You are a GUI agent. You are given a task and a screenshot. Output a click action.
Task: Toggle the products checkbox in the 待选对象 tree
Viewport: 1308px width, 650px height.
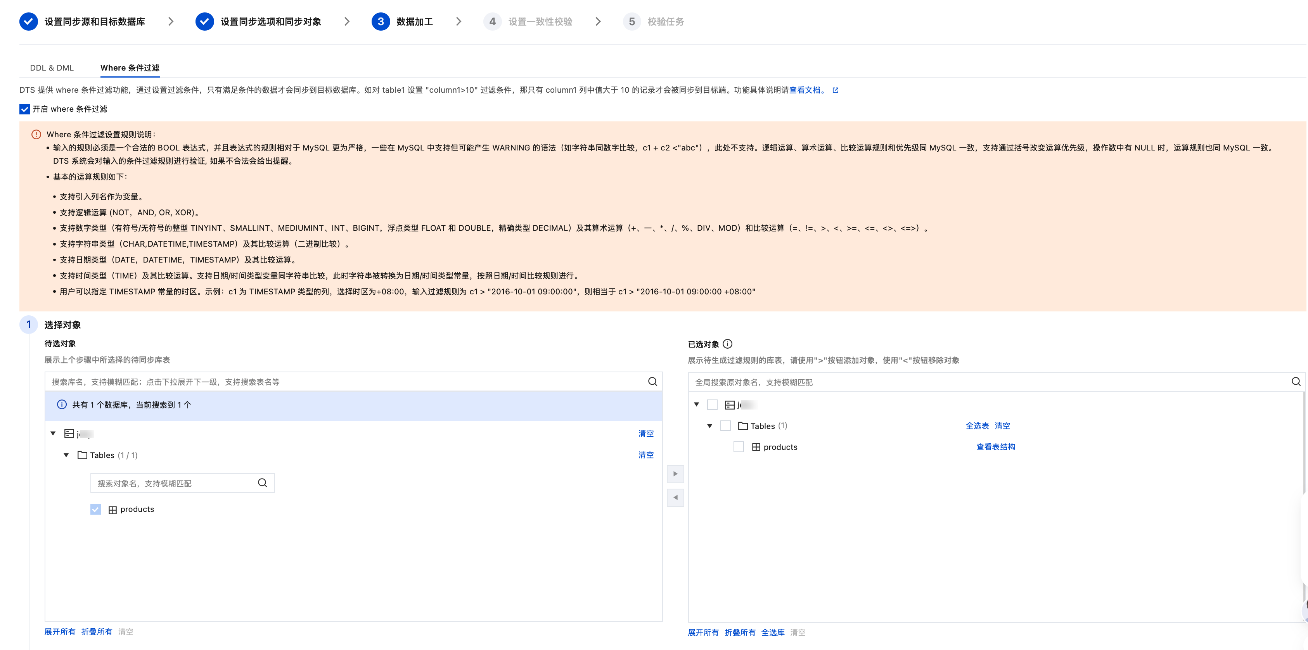click(x=95, y=509)
